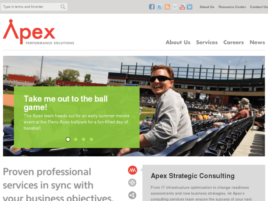Switch to the second slideshow dot
Screen dimensions: 268x201
pyautogui.click(x=76, y=139)
